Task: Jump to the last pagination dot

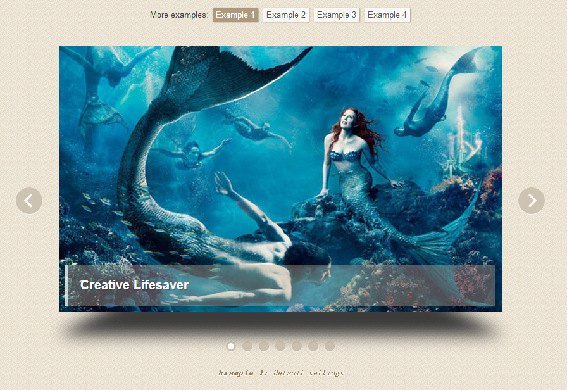Action: click(330, 346)
